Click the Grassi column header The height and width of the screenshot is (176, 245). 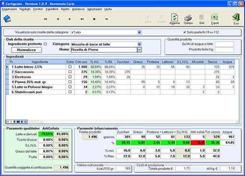[138, 62]
